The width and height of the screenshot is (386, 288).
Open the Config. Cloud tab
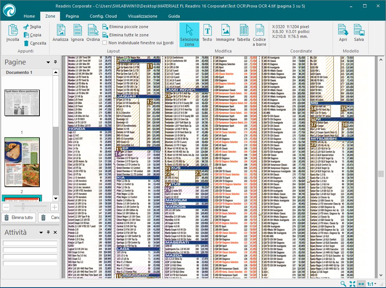[x=103, y=16]
